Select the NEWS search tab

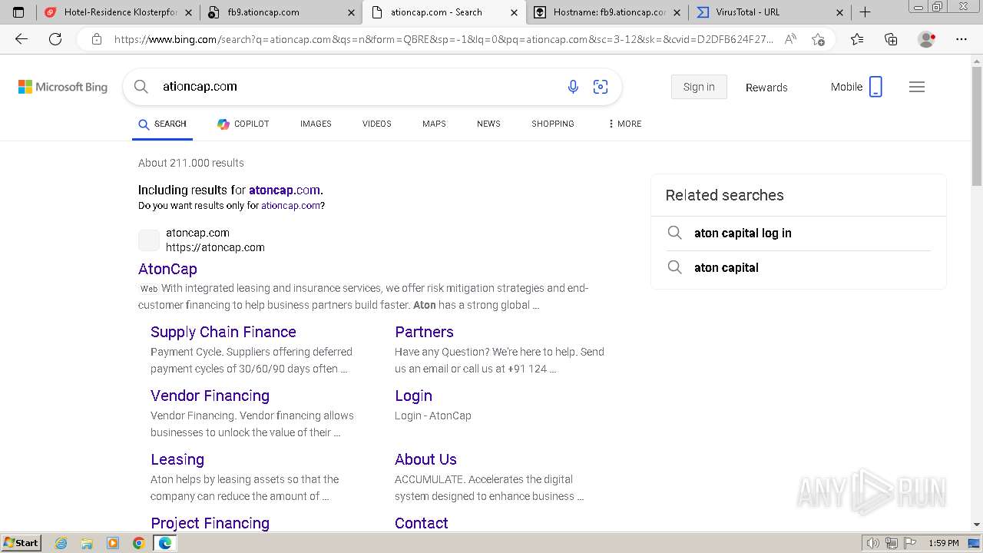click(x=488, y=124)
